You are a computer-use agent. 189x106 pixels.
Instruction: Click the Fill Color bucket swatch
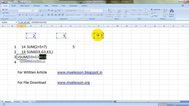pyautogui.click(x=38, y=15)
